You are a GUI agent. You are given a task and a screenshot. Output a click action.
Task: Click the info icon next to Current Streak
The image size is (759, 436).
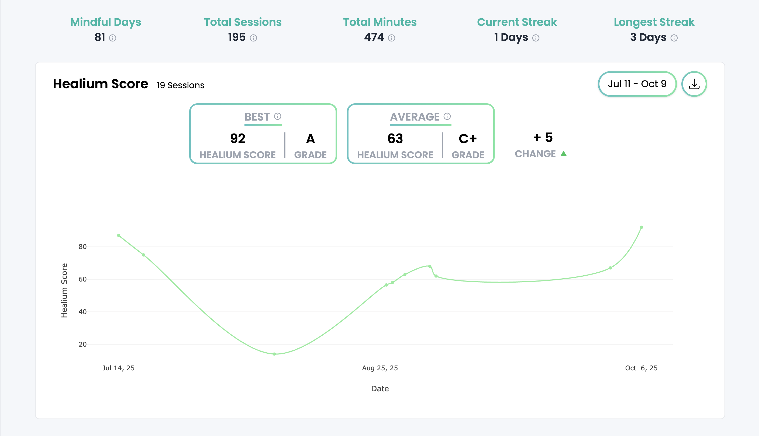point(536,38)
